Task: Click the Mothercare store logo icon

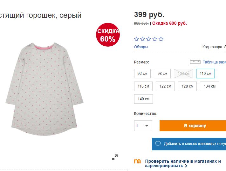Action: (138, 161)
